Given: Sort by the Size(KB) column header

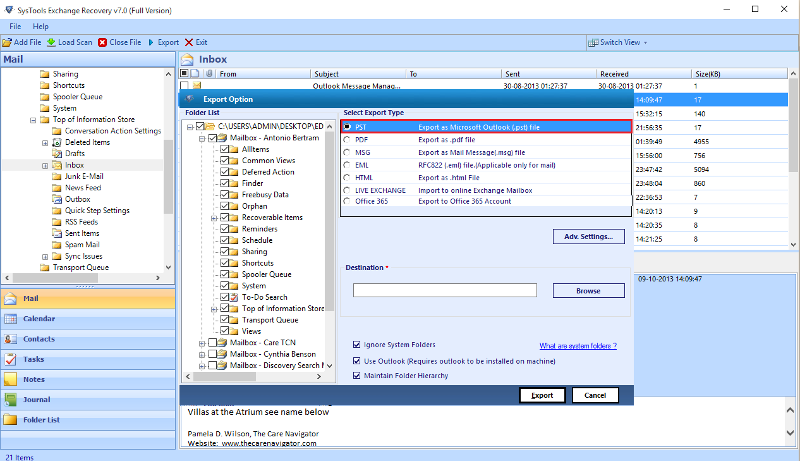Looking at the screenshot, I should tap(741, 74).
